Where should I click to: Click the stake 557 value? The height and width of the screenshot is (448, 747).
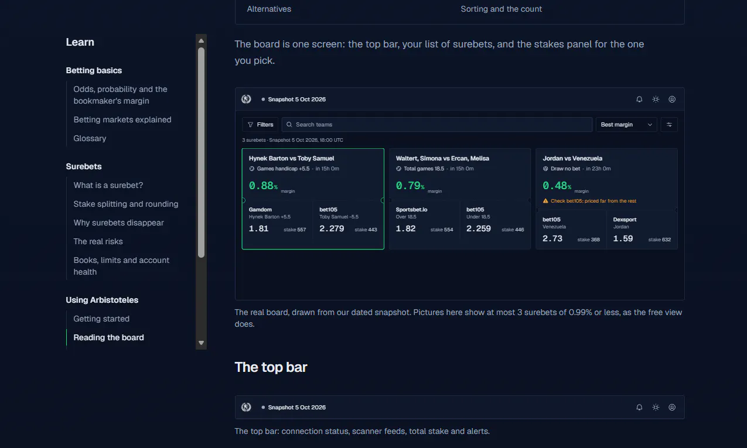point(295,230)
